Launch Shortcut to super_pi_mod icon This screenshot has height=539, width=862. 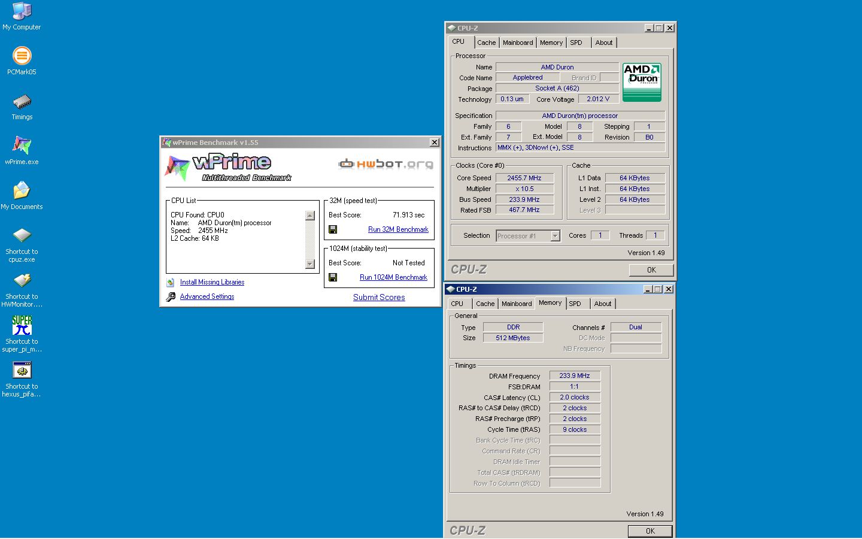pyautogui.click(x=22, y=334)
